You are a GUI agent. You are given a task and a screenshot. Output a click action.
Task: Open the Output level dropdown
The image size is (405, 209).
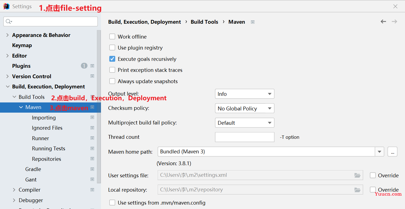245,94
